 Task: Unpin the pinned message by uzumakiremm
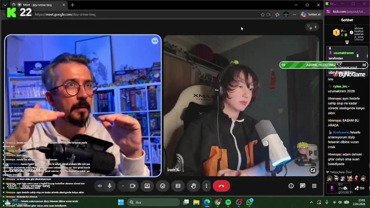pyautogui.click(x=358, y=56)
